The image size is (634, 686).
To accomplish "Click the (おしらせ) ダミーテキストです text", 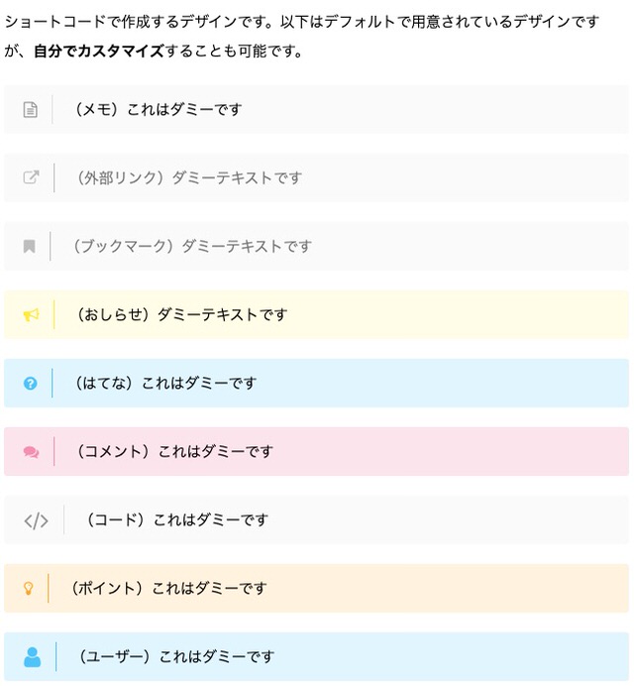I will (x=181, y=314).
